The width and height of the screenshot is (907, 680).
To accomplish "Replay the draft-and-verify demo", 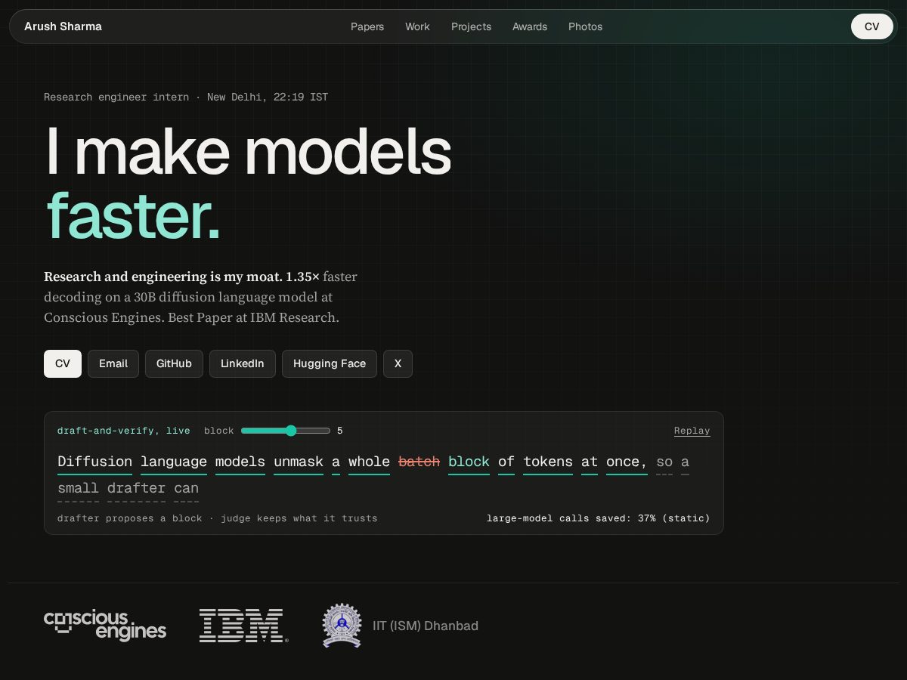I will pyautogui.click(x=692, y=431).
